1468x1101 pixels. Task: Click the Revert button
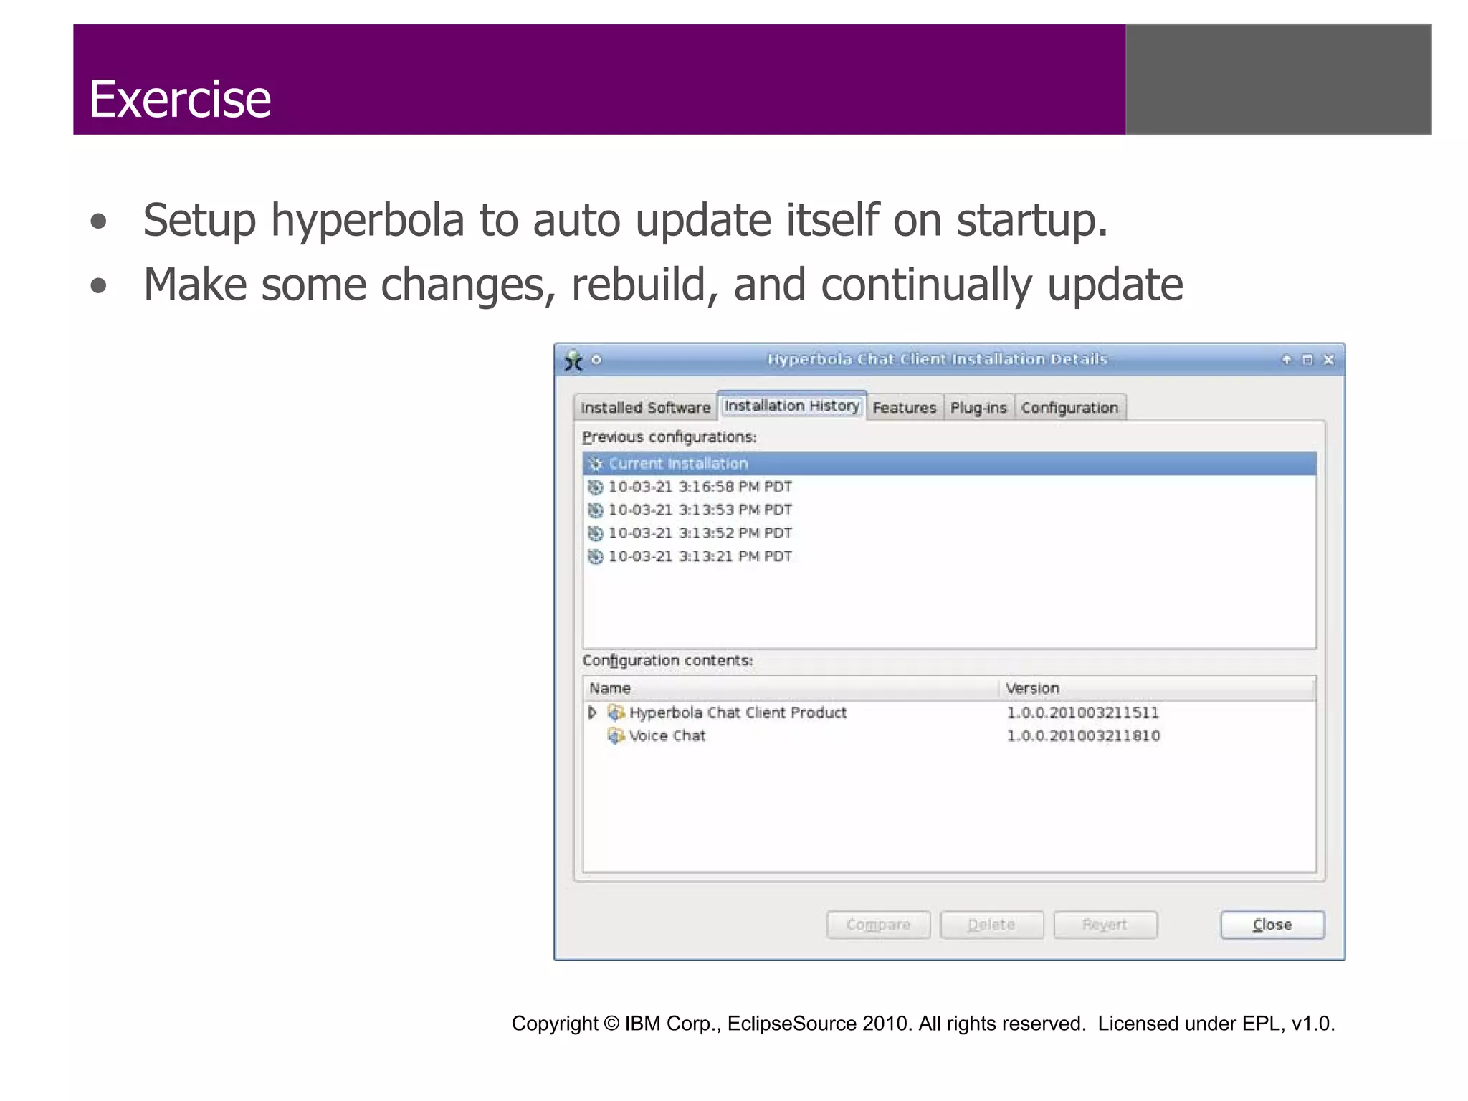point(1105,925)
